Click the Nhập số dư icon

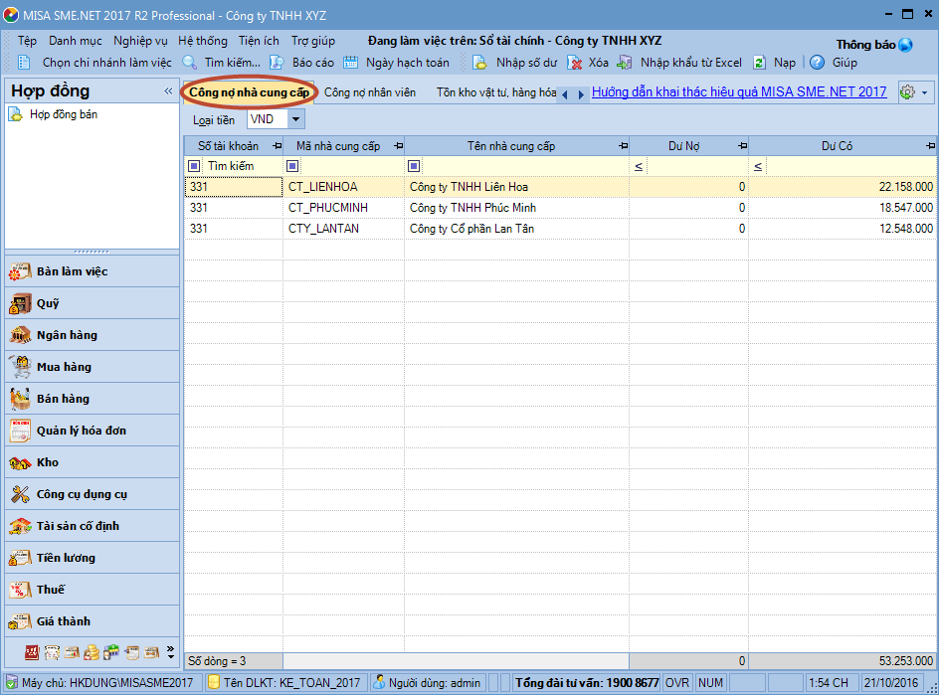tap(479, 63)
